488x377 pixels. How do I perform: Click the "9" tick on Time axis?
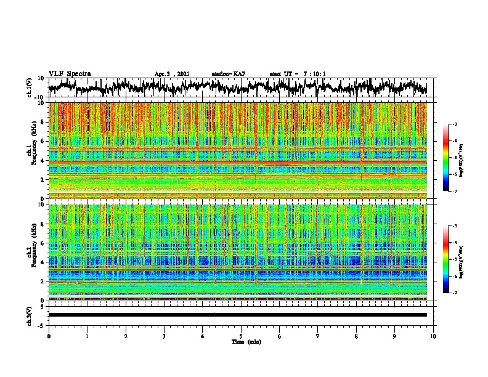coord(394,336)
